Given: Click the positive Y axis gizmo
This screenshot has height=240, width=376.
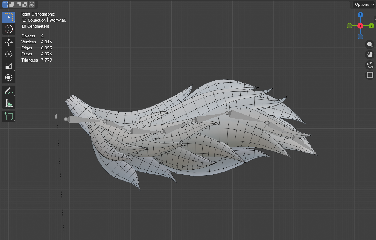Looking at the screenshot, I should point(371,26).
